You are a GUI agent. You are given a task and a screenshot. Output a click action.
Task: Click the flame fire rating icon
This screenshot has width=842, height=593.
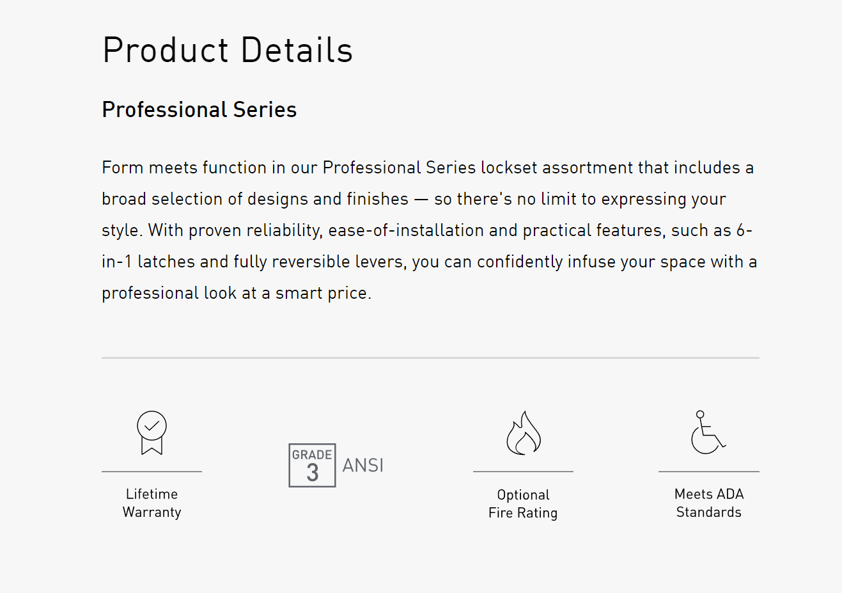pyautogui.click(x=524, y=433)
